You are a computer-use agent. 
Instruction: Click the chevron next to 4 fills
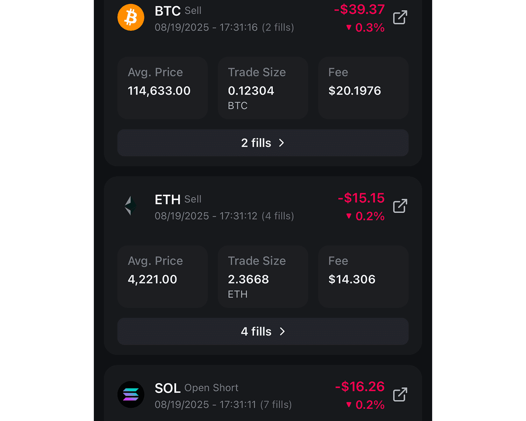coord(282,331)
